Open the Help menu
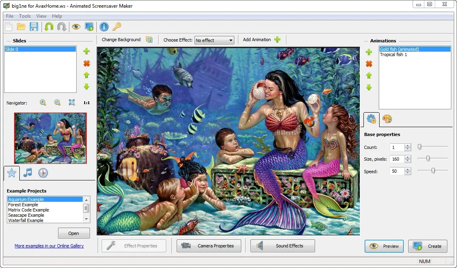Image resolution: width=457 pixels, height=268 pixels. coord(57,16)
